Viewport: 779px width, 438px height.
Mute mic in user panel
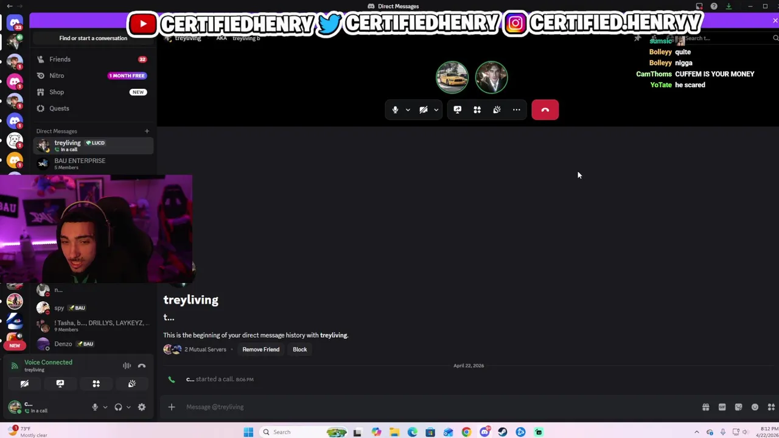95,407
